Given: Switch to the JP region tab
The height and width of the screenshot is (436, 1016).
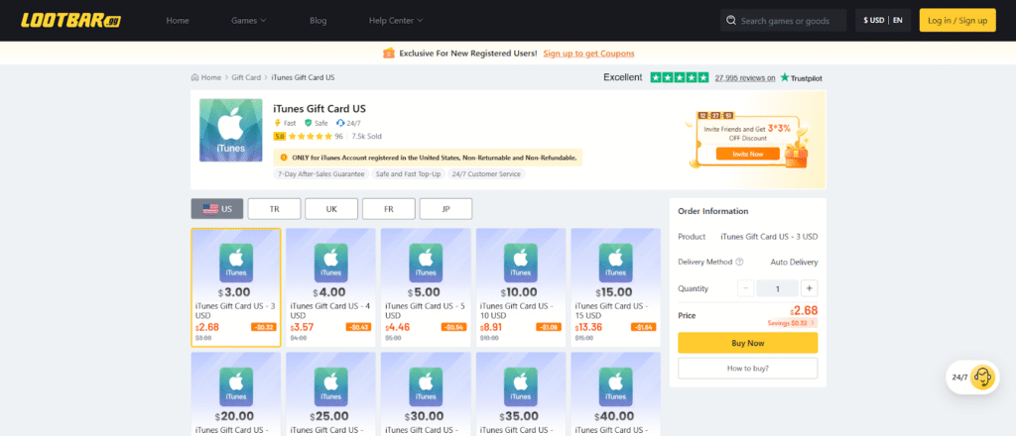Looking at the screenshot, I should pyautogui.click(x=445, y=209).
